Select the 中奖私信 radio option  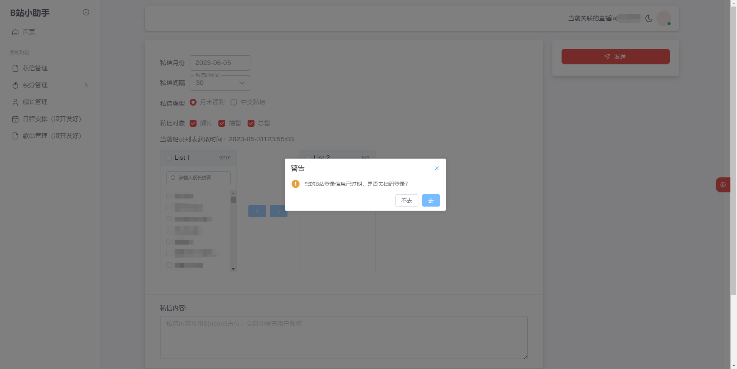pos(234,102)
